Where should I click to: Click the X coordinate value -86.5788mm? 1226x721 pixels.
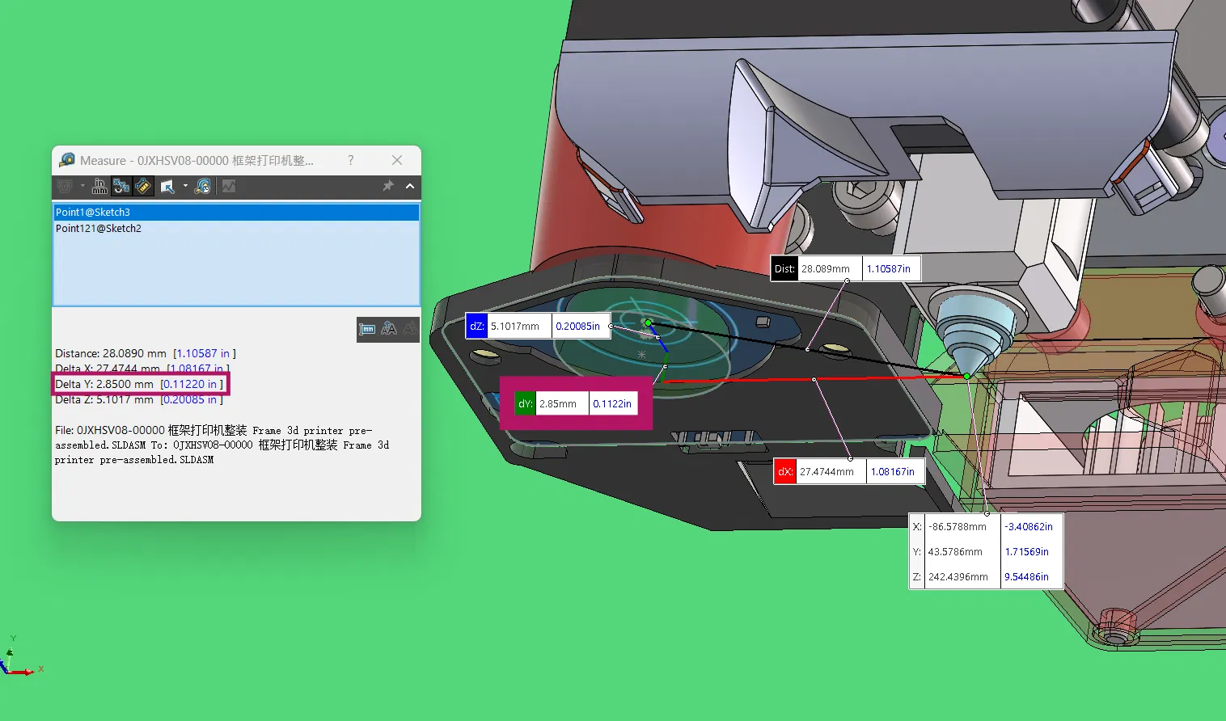coord(958,527)
